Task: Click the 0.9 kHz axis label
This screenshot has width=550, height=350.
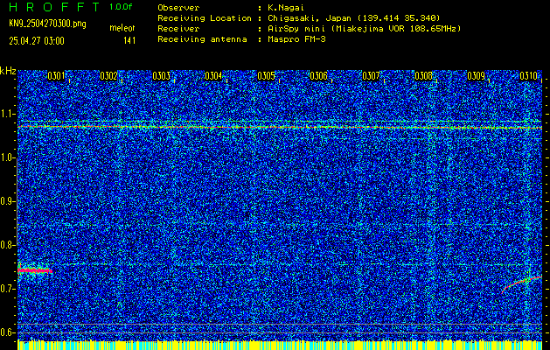Action: coord(7,201)
